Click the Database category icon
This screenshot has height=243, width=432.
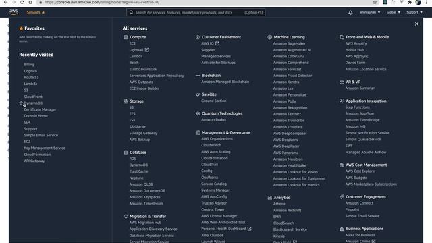pos(126,153)
